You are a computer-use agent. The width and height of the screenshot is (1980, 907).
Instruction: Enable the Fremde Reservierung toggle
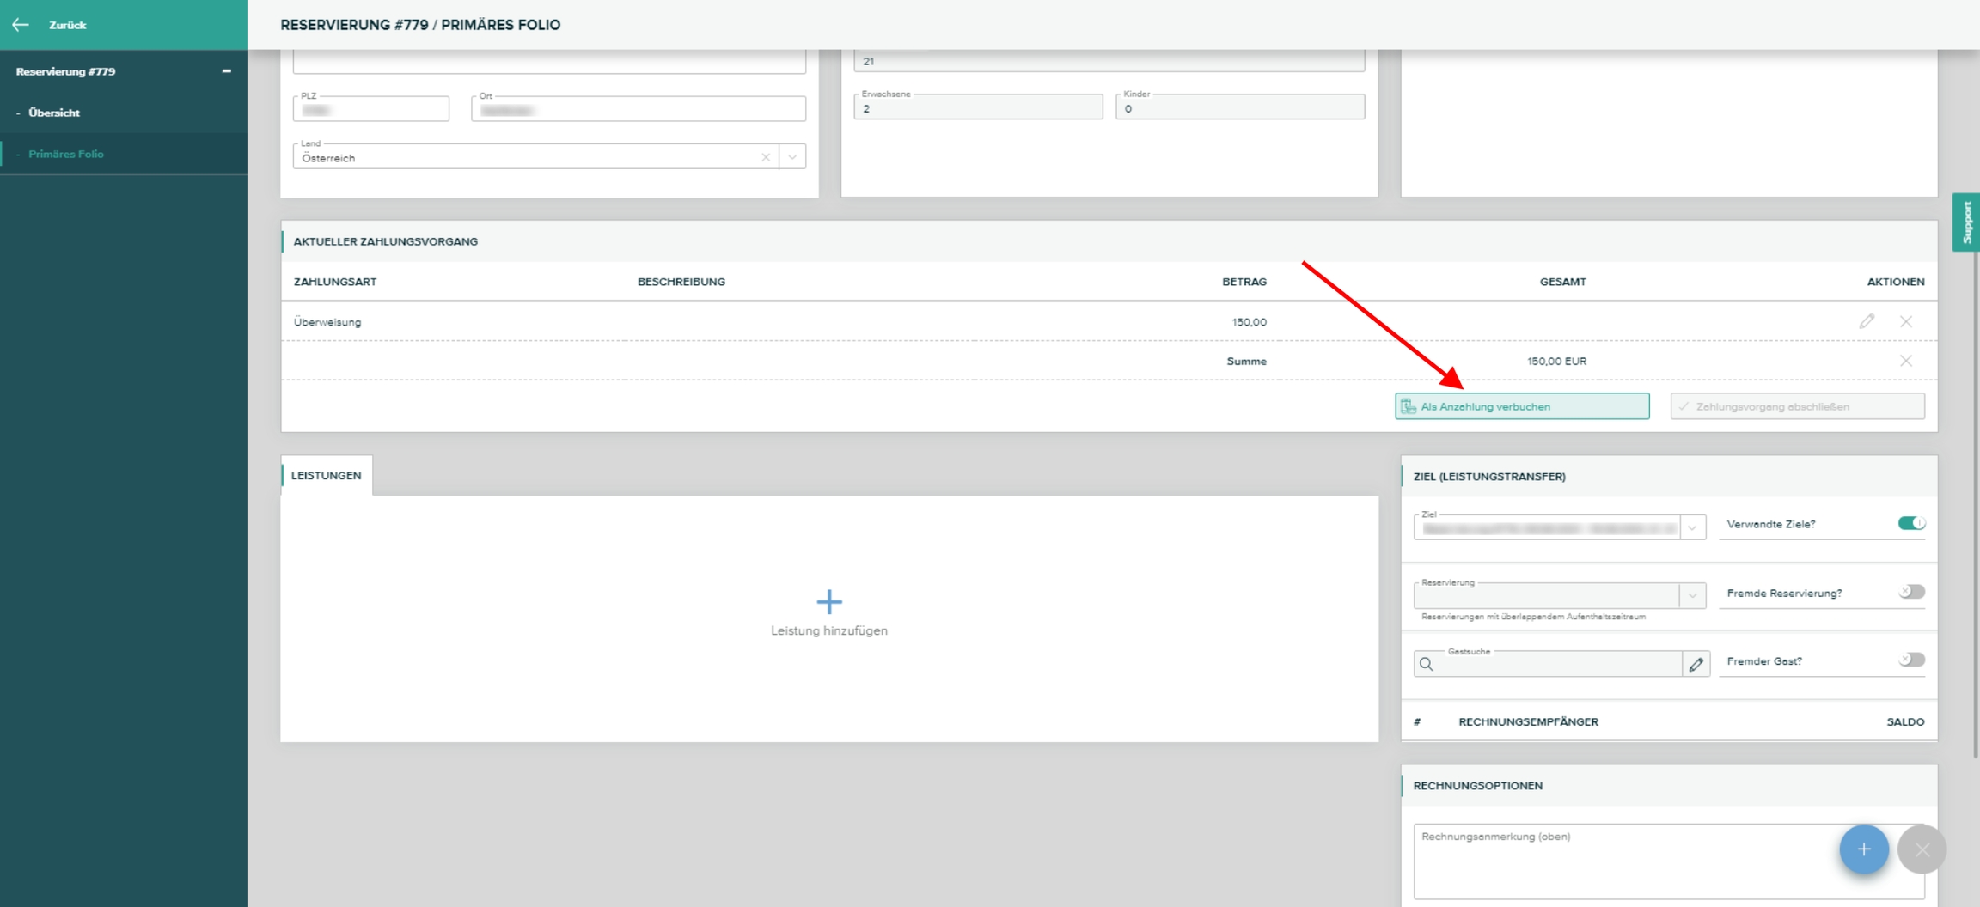click(1911, 592)
